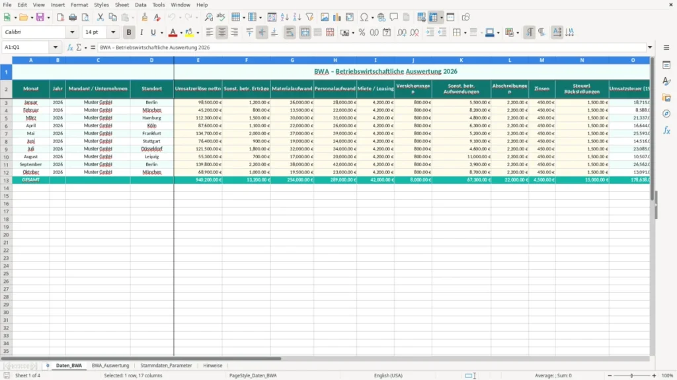
Task: Open special character dropdown arrow
Action: pyautogui.click(x=372, y=18)
